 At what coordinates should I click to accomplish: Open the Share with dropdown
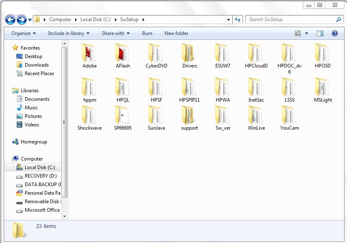[x=116, y=33]
